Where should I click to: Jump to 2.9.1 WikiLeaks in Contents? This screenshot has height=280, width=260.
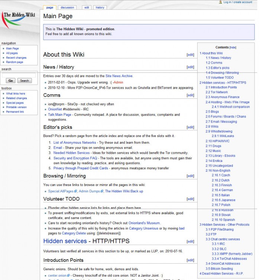[223, 136]
